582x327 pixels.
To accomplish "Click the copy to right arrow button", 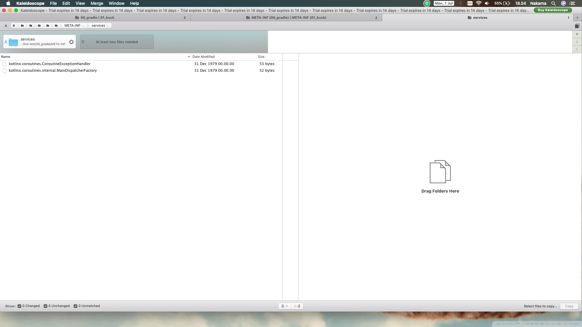I will pos(284,306).
